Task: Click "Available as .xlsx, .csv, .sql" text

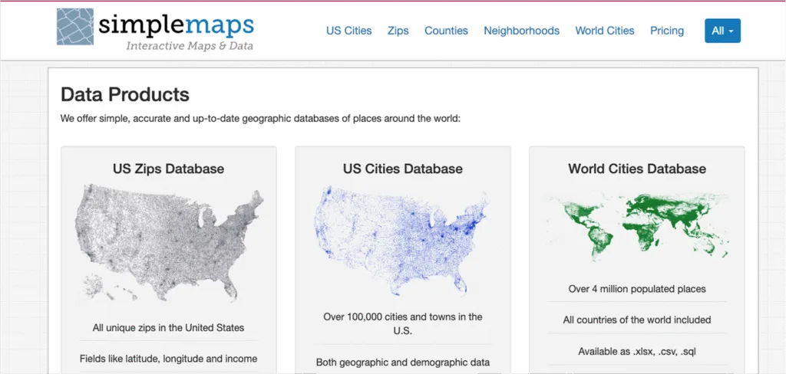Action: (x=637, y=351)
